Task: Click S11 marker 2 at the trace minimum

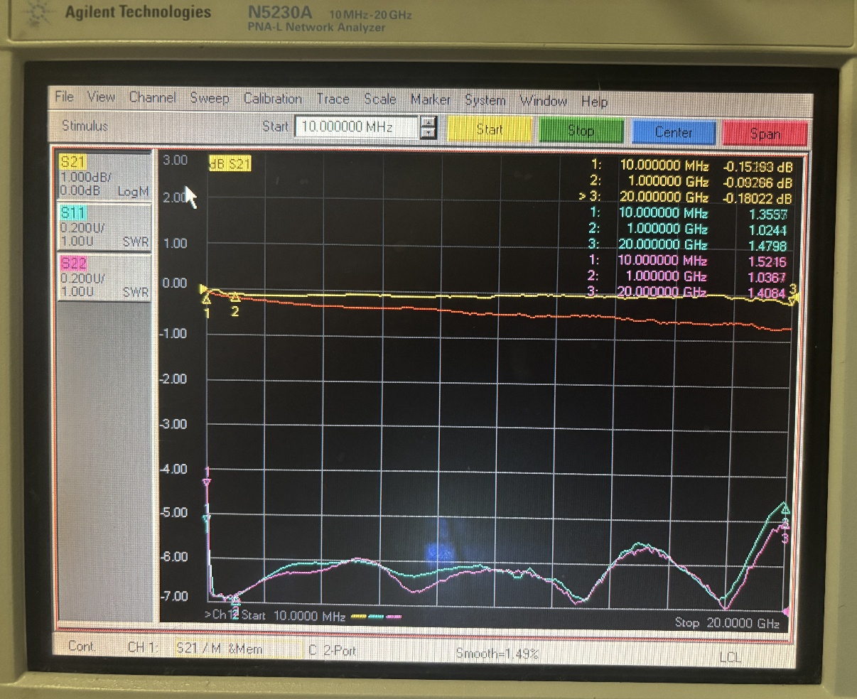Action: click(x=236, y=601)
